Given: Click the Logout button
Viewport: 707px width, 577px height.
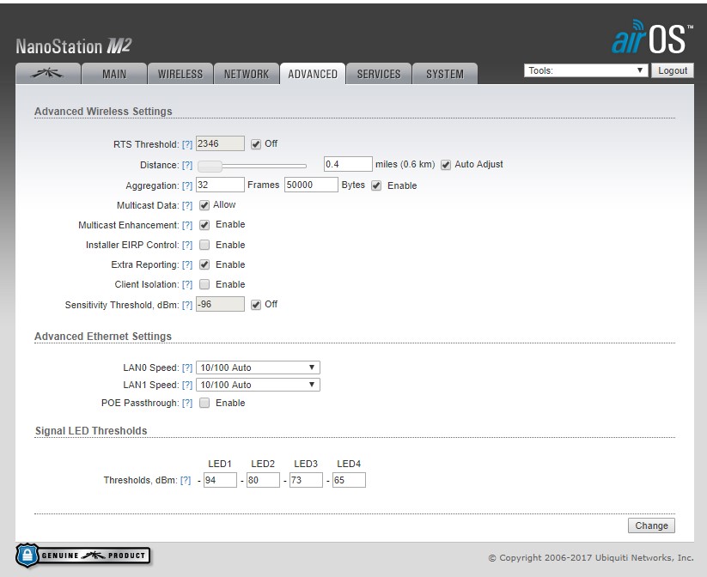Looking at the screenshot, I should (673, 70).
